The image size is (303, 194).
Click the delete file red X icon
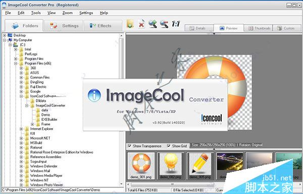point(141,24)
